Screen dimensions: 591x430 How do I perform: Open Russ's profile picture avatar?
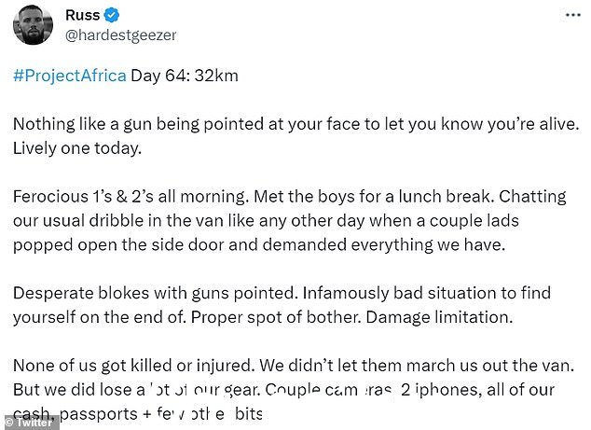(34, 25)
